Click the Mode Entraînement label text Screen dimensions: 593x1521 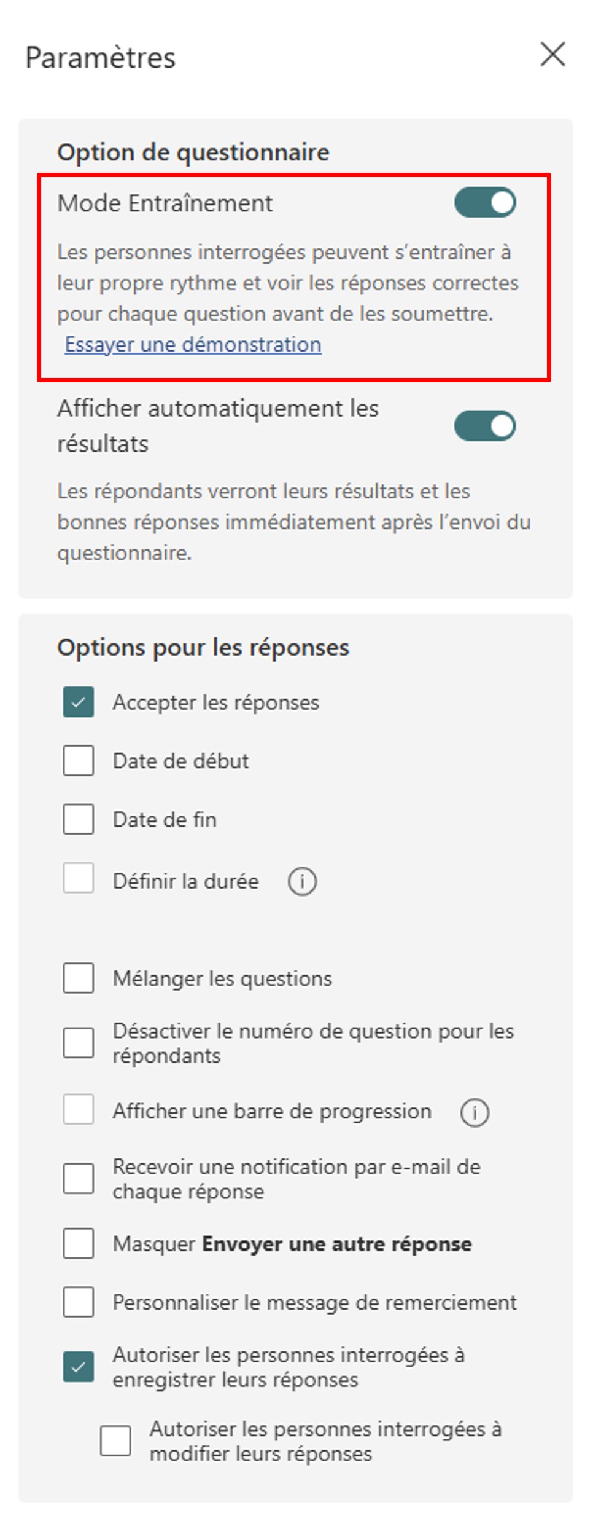pos(165,203)
